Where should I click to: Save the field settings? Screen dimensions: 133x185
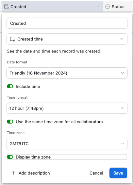click(x=118, y=173)
